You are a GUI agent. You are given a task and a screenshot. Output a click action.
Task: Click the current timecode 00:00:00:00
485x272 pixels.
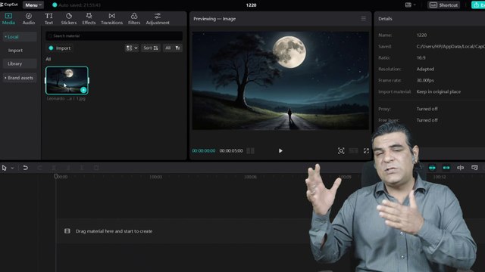coord(204,151)
